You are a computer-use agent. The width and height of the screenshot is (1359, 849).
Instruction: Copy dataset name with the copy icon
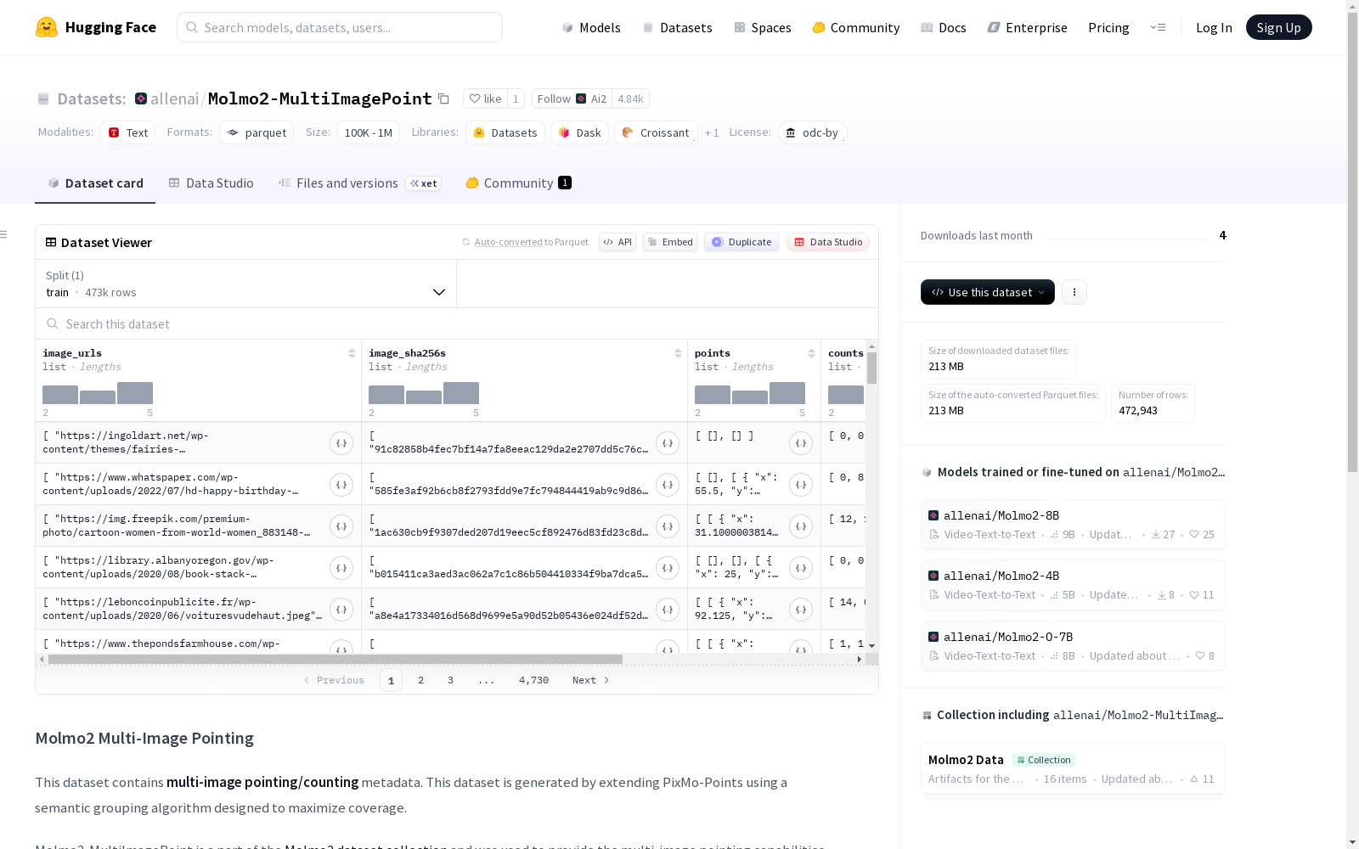pyautogui.click(x=443, y=98)
